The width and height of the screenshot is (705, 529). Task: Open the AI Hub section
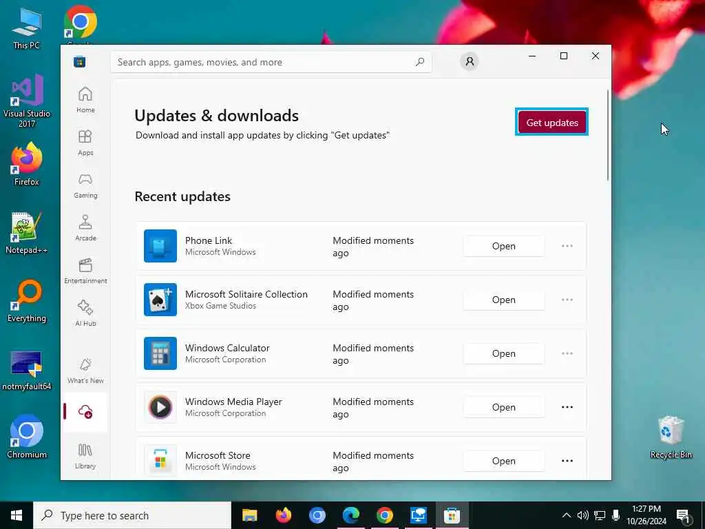[85, 313]
